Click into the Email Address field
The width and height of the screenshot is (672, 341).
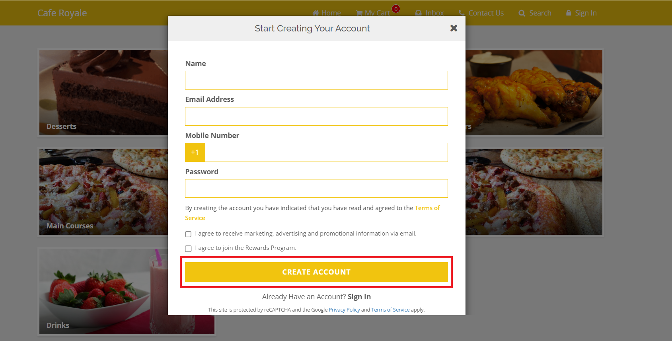pyautogui.click(x=316, y=117)
